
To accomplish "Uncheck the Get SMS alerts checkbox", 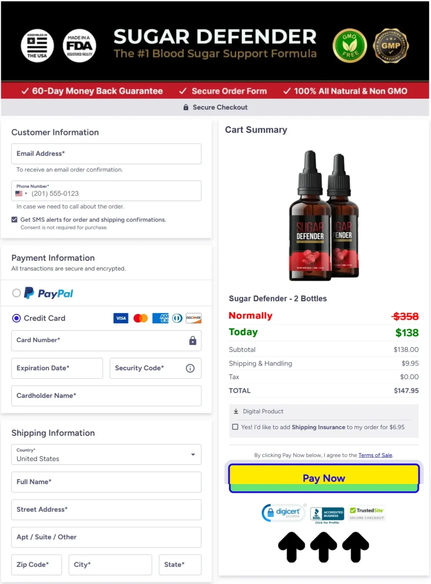I will click(14, 220).
